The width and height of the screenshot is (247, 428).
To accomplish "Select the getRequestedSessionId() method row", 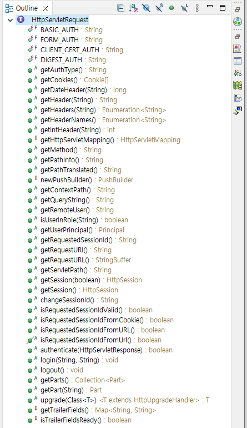I will (x=82, y=240).
